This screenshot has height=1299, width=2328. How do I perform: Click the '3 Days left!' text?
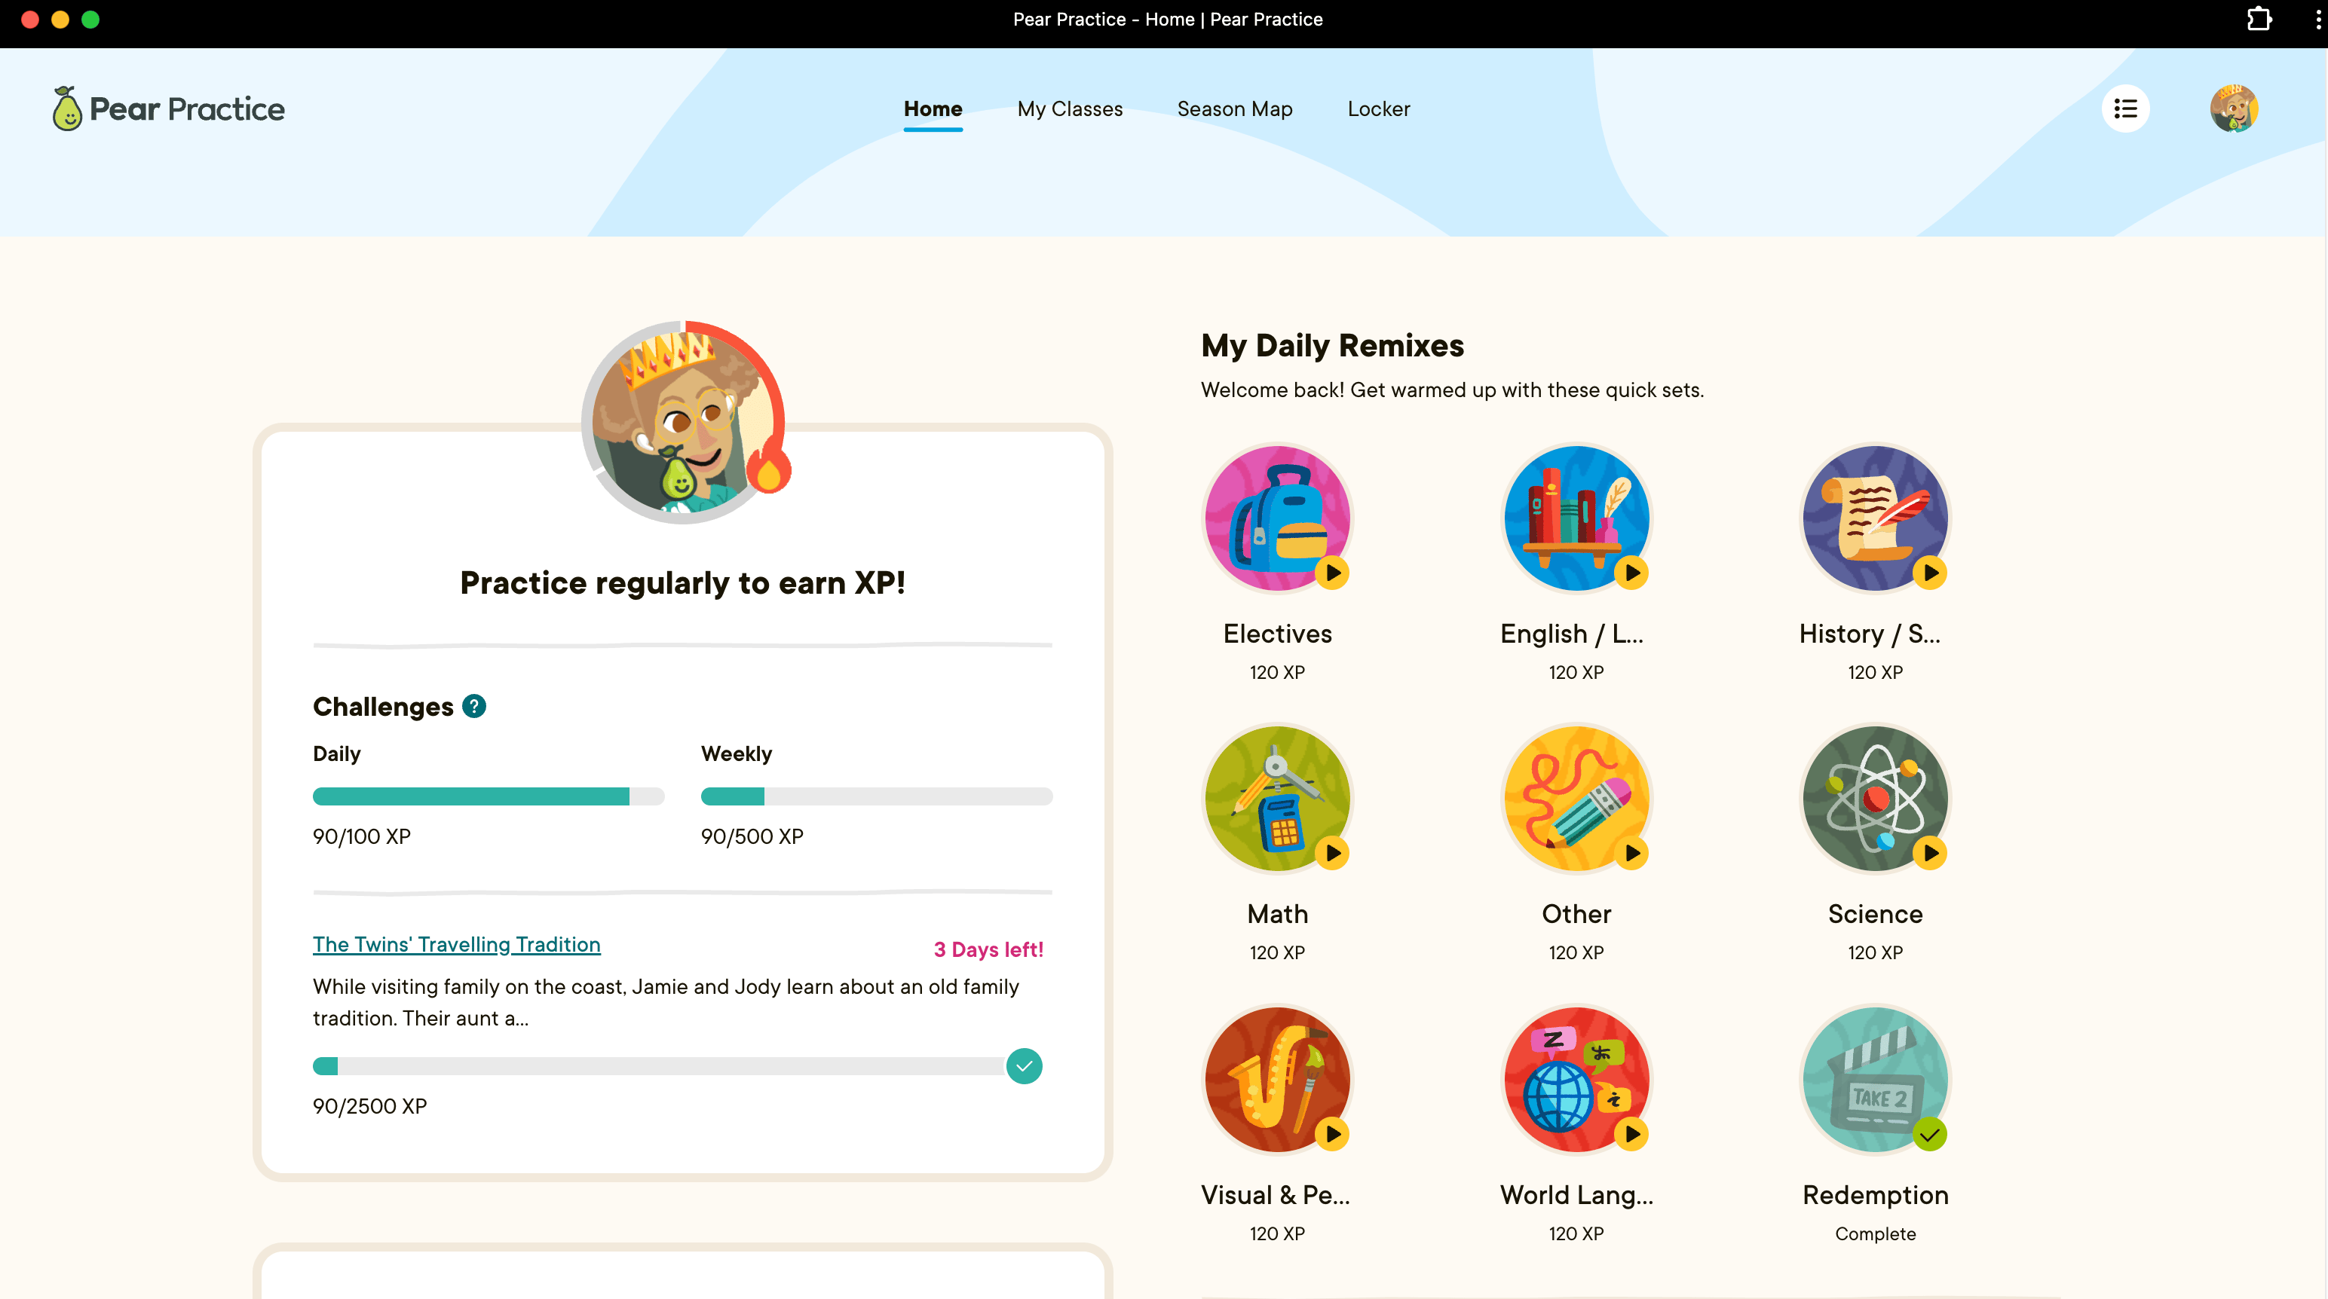click(988, 949)
